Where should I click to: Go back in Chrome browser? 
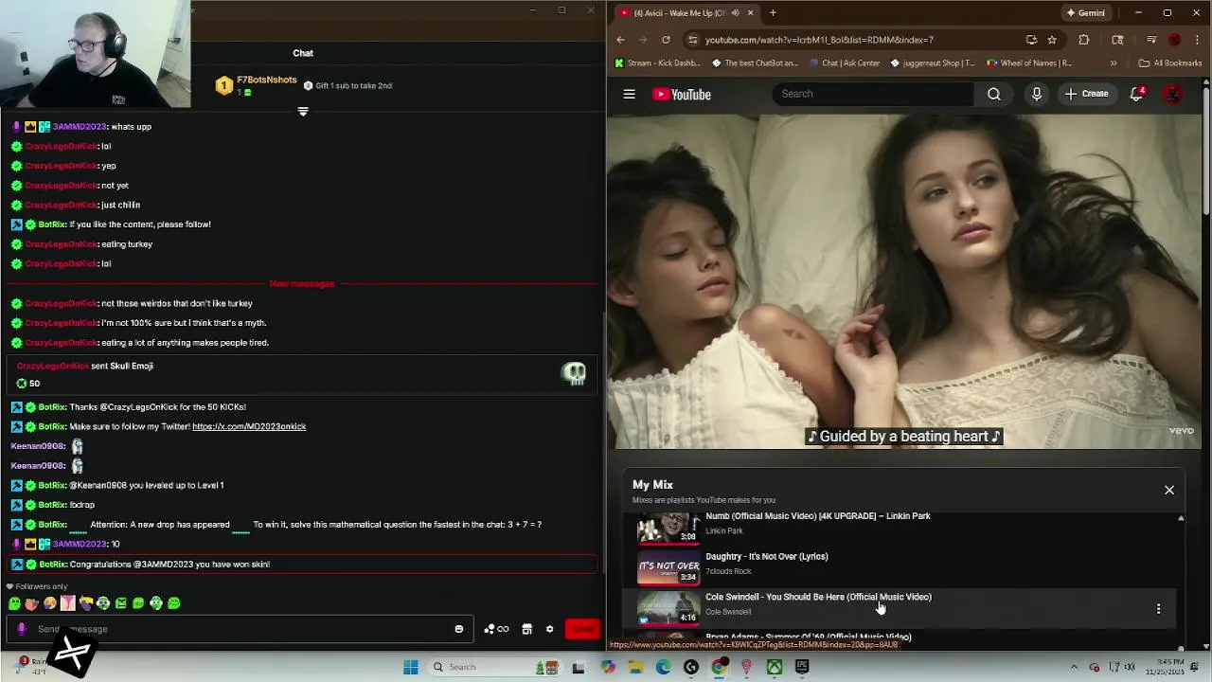620,40
